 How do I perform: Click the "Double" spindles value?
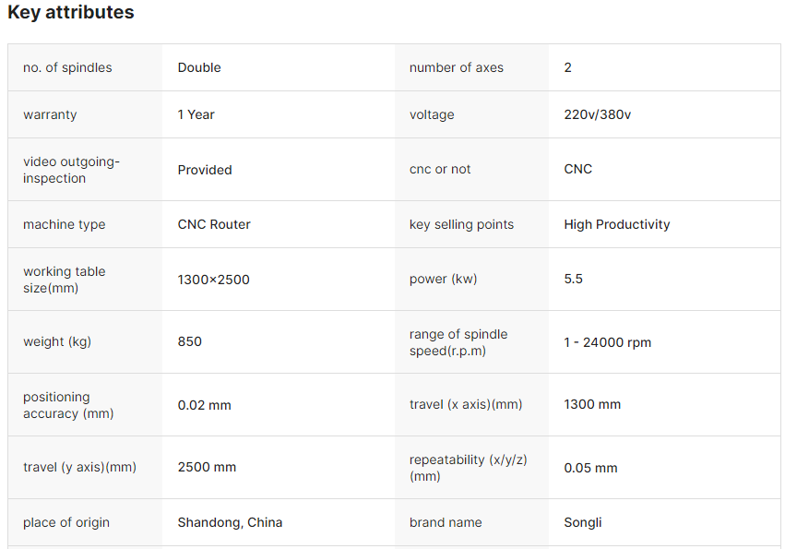(x=199, y=67)
